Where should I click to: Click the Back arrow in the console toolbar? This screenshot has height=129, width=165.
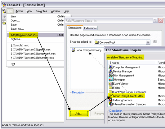(x=4, y=17)
